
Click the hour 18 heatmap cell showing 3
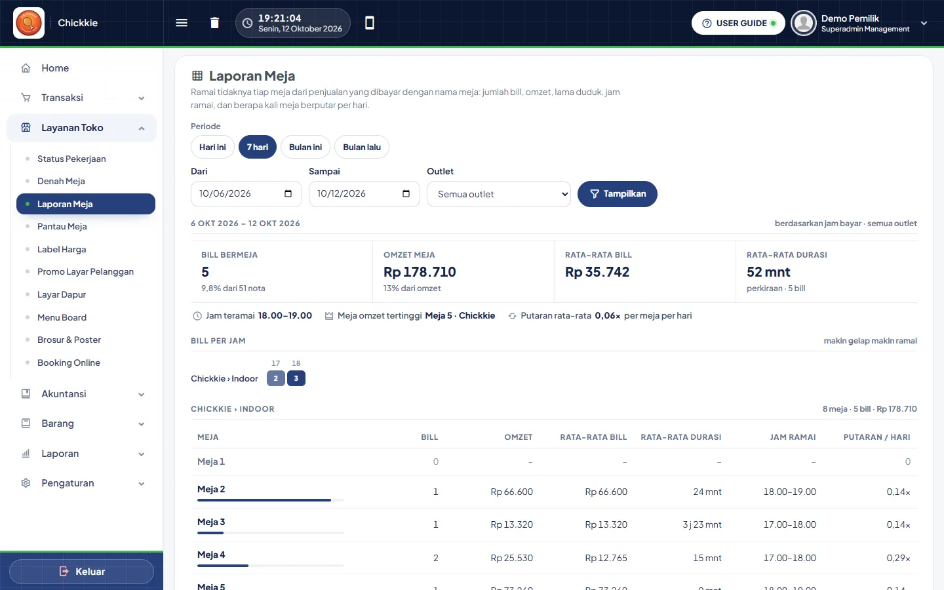(x=296, y=378)
